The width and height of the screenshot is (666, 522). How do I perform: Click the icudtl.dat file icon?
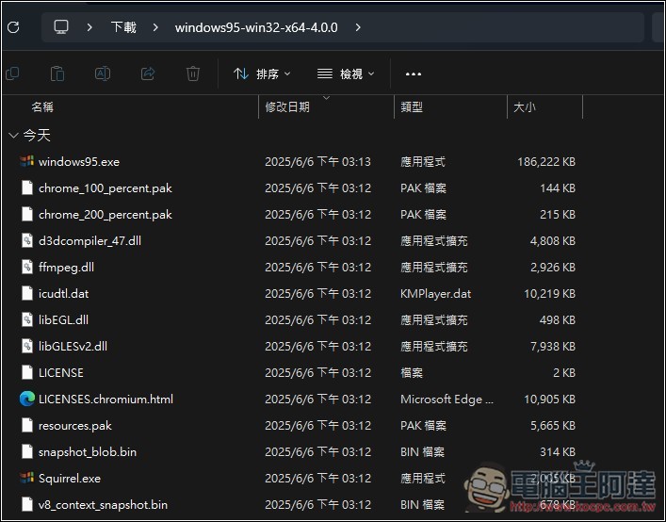[27, 293]
